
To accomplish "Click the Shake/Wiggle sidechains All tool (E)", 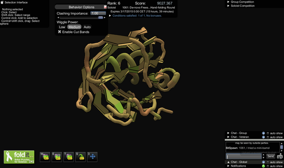I will coord(57,157).
